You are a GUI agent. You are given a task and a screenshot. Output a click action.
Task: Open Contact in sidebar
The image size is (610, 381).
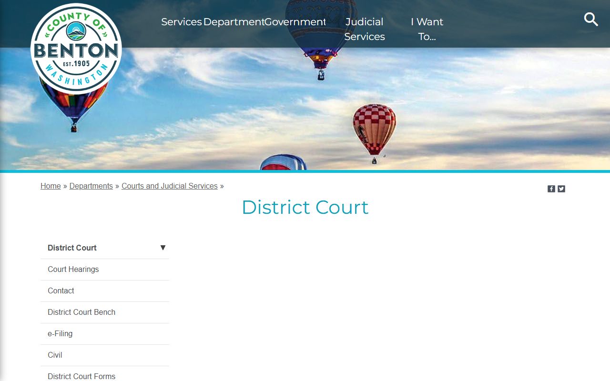105,291
